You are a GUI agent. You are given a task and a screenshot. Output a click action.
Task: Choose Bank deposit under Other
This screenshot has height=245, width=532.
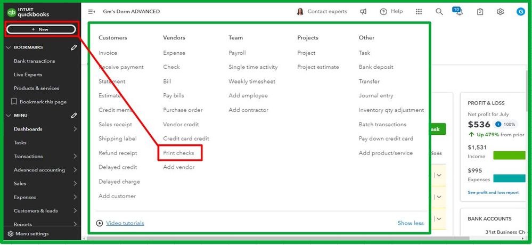pyautogui.click(x=376, y=67)
